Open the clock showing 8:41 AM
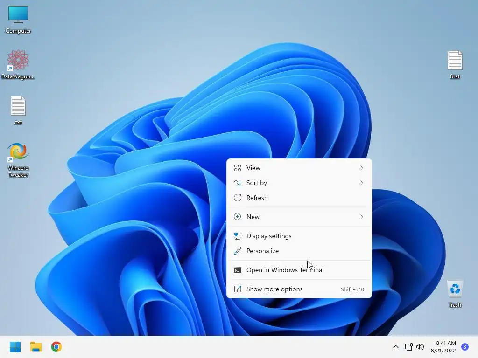 (x=446, y=343)
